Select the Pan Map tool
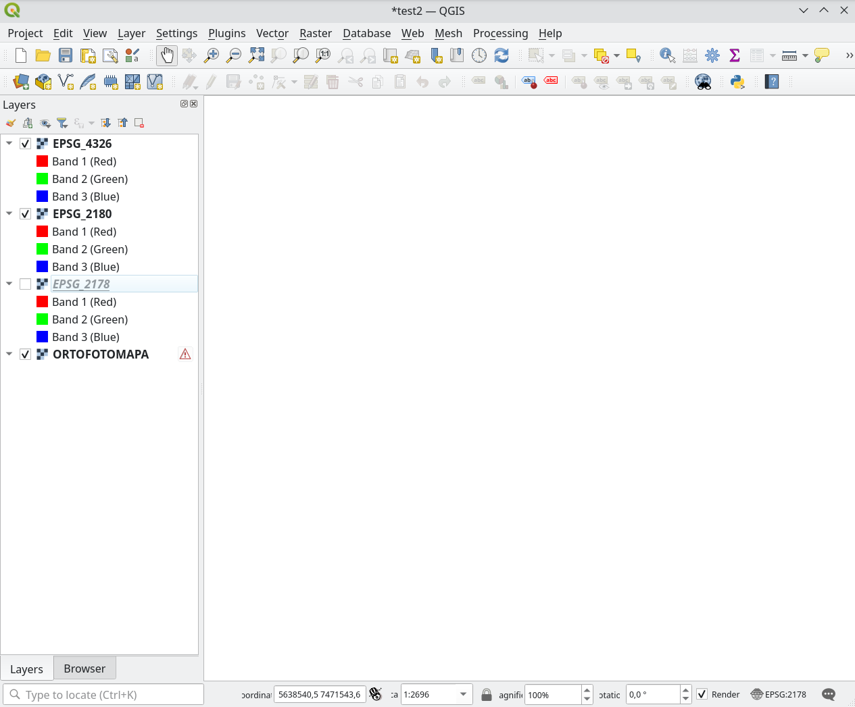The height and width of the screenshot is (707, 855). click(166, 55)
